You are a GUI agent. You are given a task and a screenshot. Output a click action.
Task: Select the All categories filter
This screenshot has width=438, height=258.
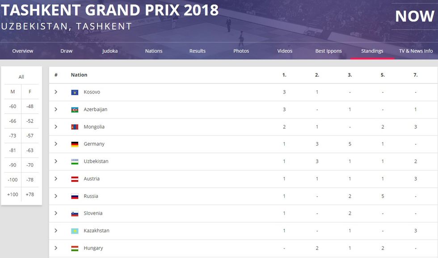tap(21, 77)
